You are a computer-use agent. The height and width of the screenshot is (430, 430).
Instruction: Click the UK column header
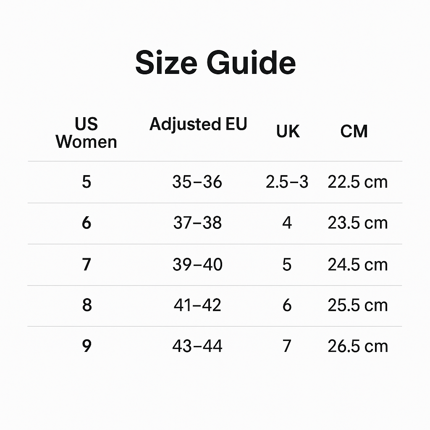[288, 131]
